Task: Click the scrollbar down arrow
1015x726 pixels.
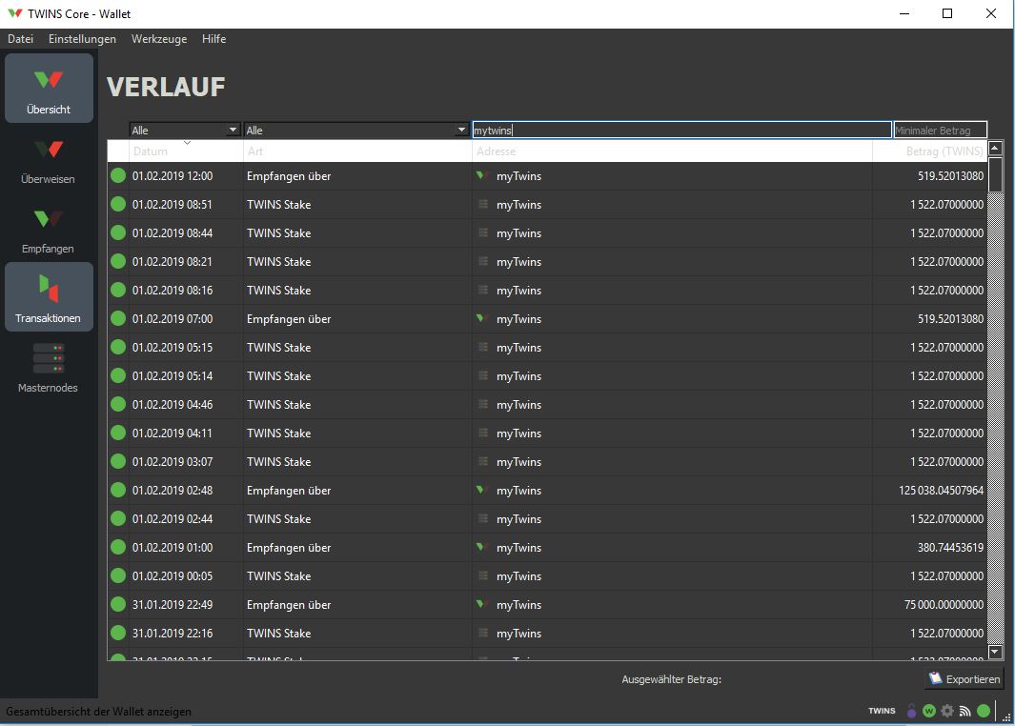Action: [x=996, y=652]
